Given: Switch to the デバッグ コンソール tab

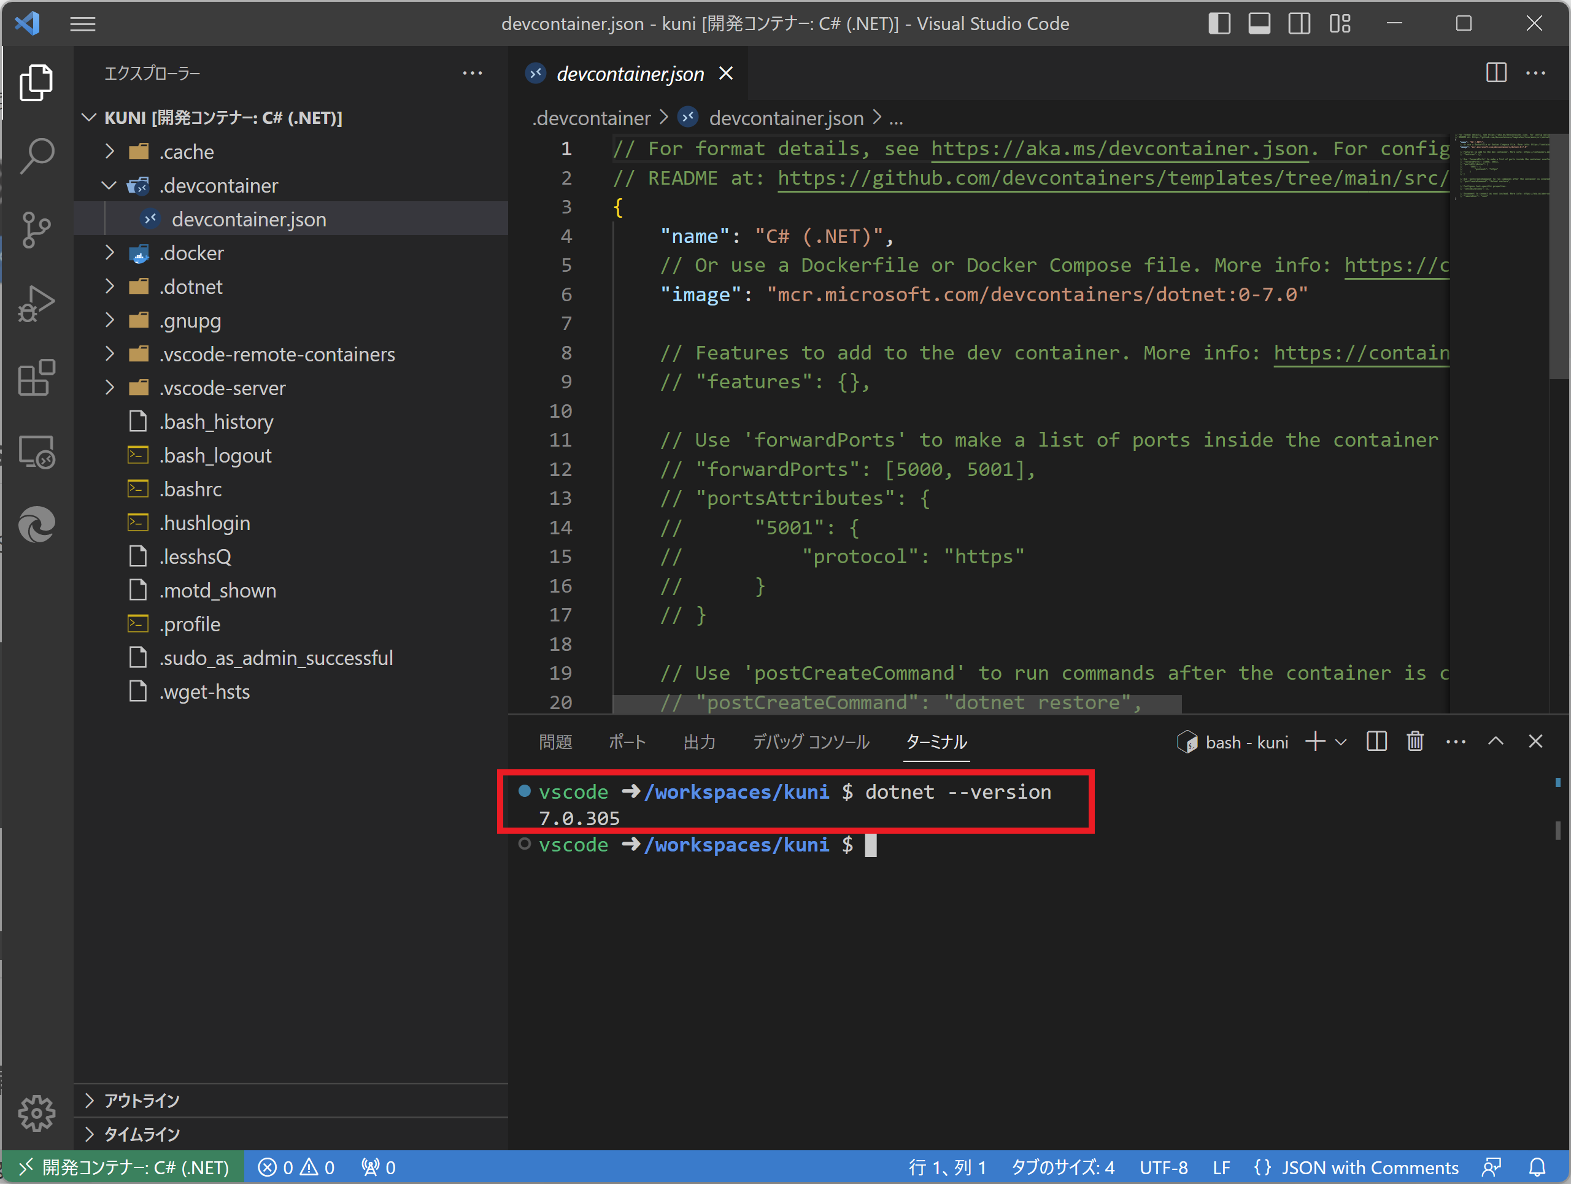Looking at the screenshot, I should point(811,742).
